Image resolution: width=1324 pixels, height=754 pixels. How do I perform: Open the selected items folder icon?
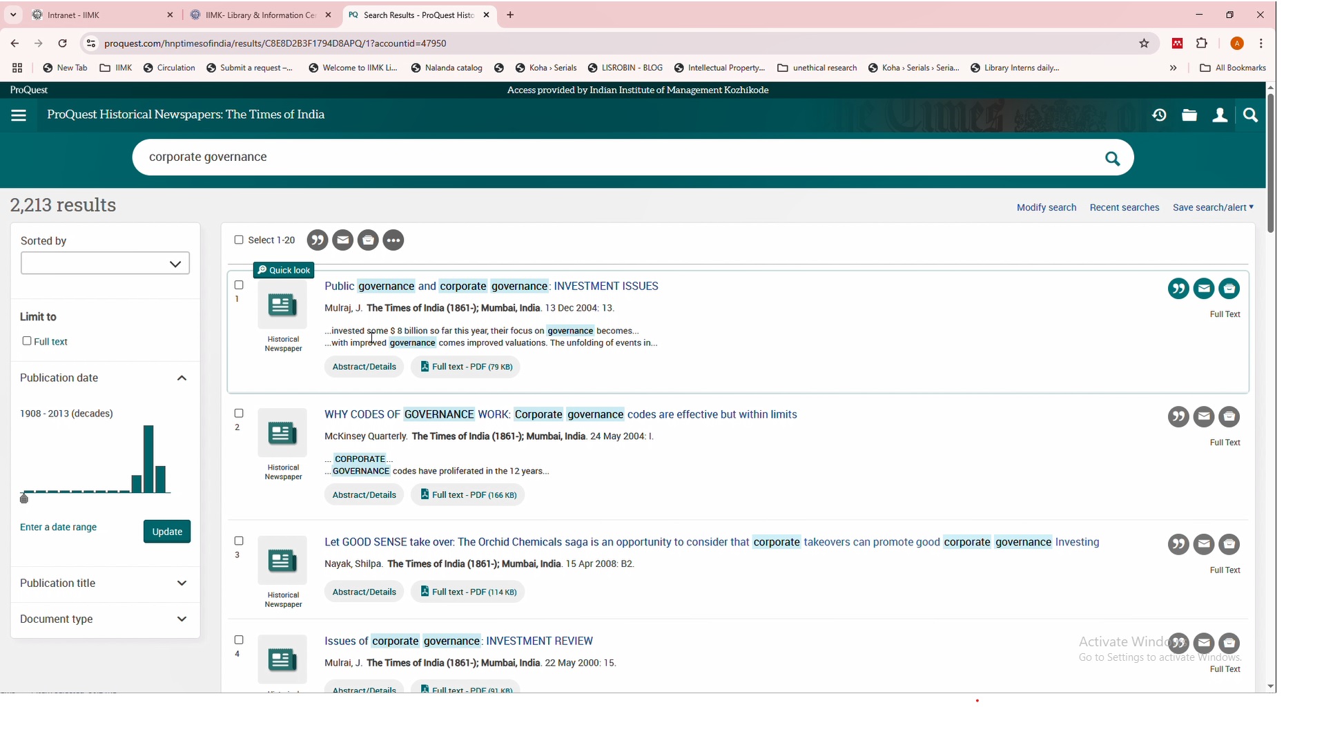tap(1189, 116)
